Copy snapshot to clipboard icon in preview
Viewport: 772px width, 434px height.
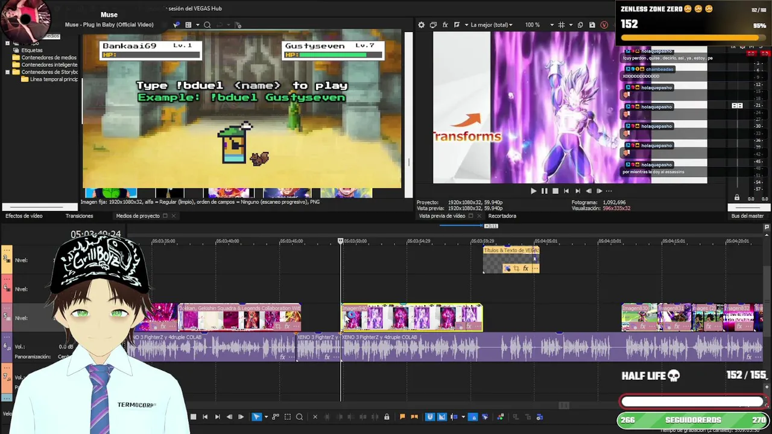point(580,25)
